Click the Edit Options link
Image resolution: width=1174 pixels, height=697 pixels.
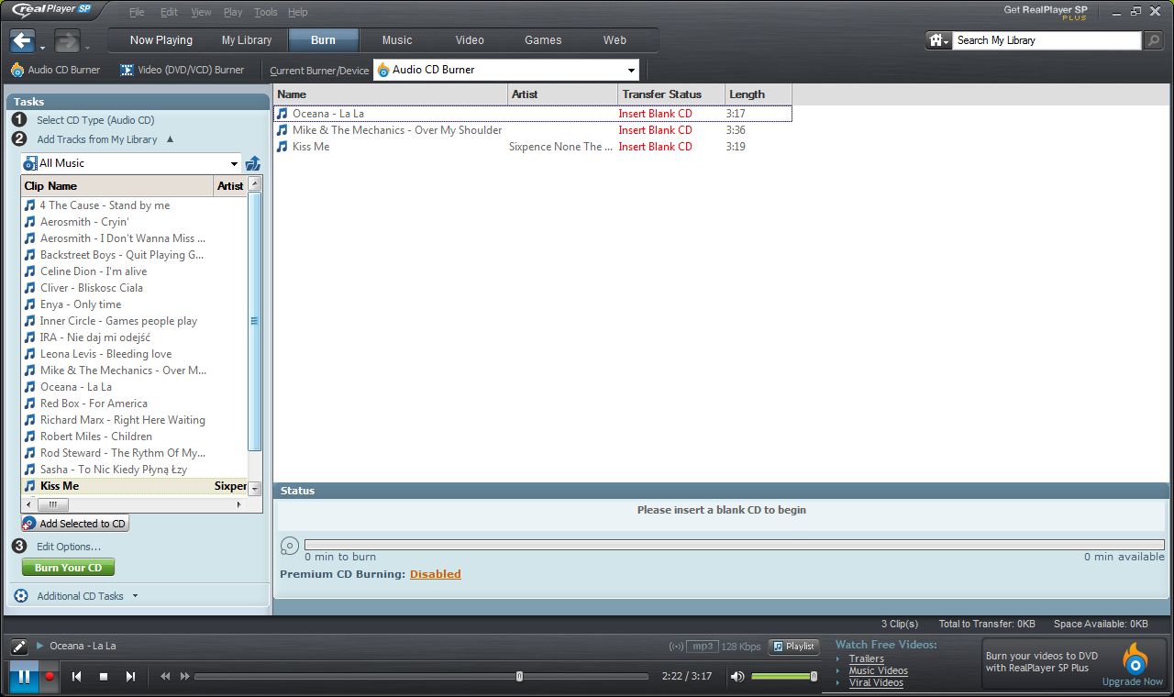[x=69, y=547]
